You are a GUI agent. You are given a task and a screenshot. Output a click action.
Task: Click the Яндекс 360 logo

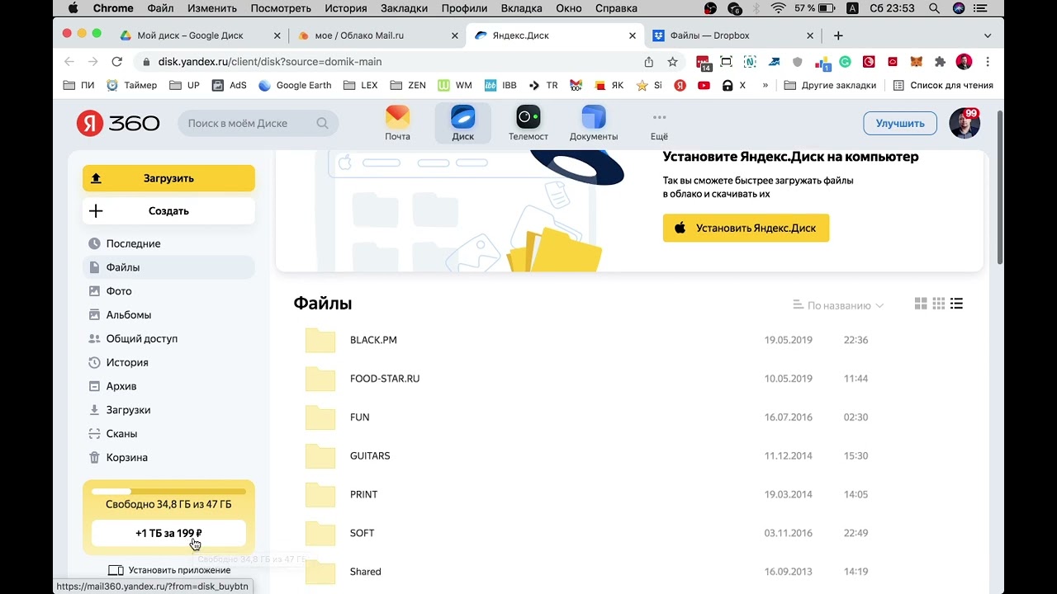coord(118,123)
